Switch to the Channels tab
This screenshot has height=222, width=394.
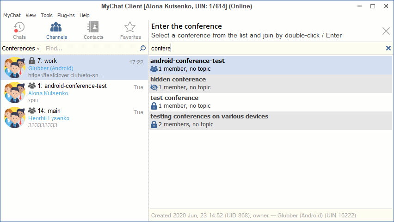[56, 31]
